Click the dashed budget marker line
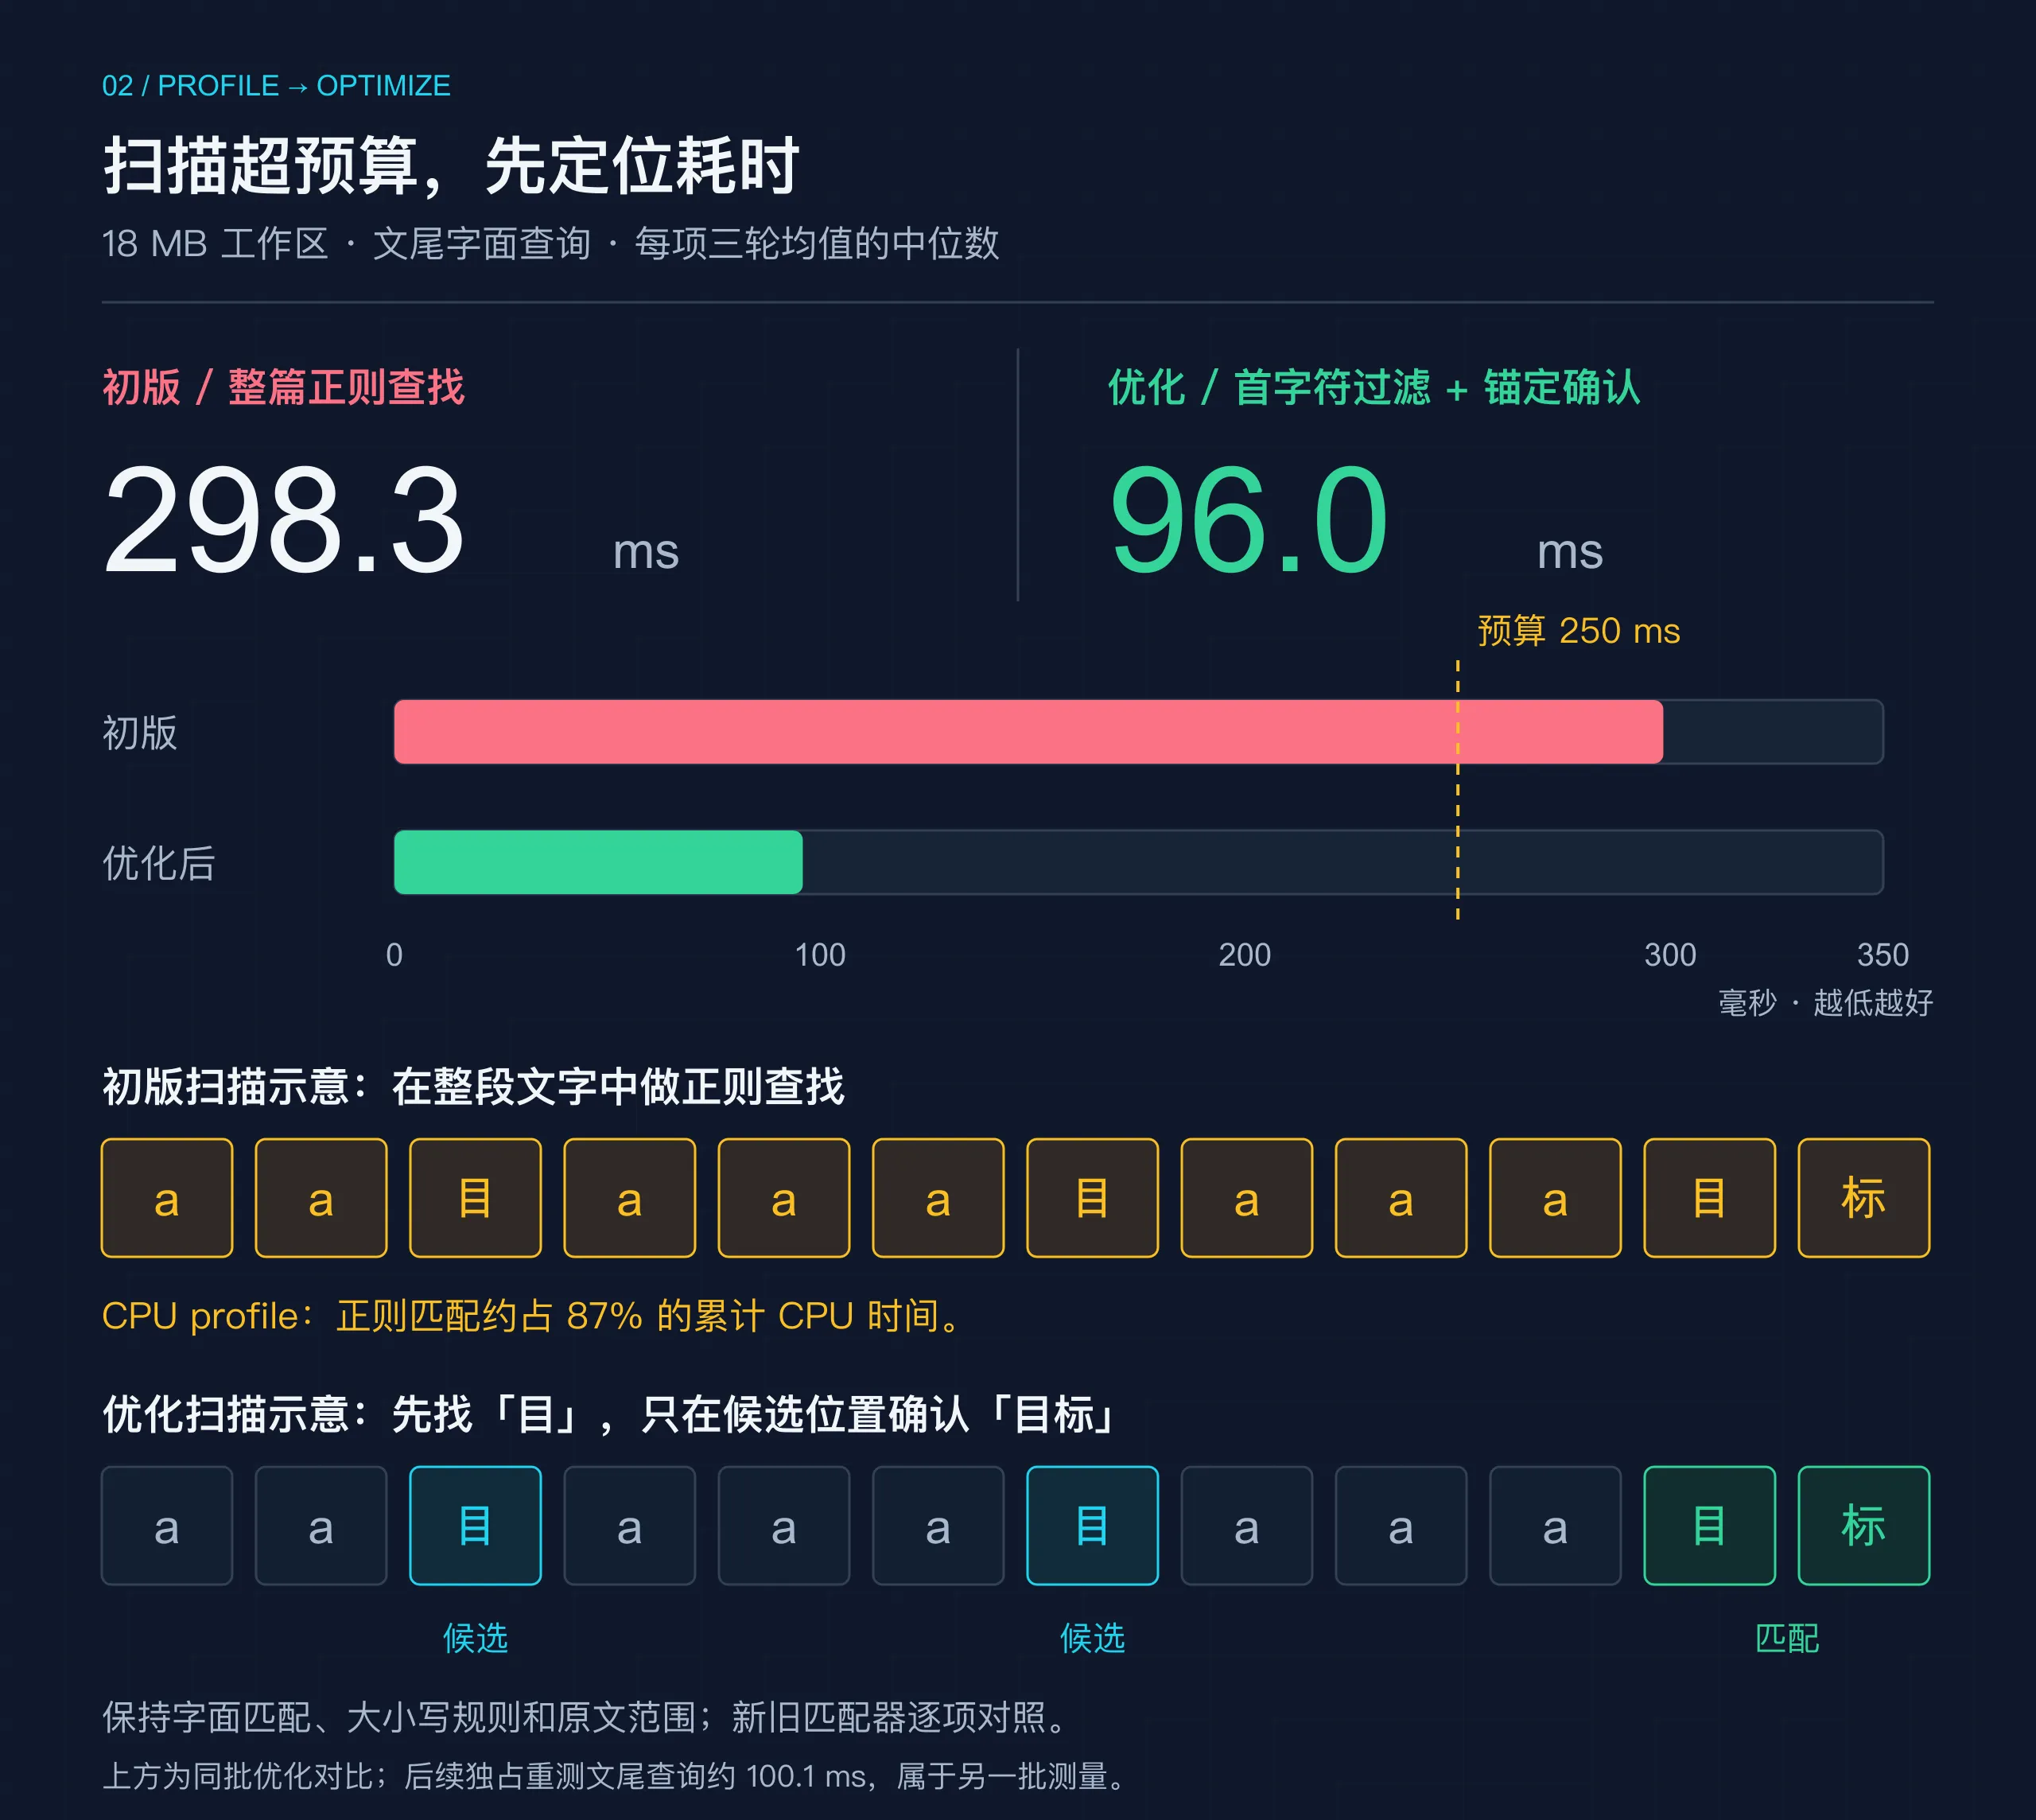The height and width of the screenshot is (1820, 2036). click(x=1457, y=790)
